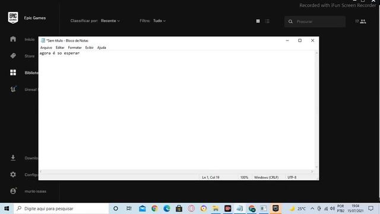Expand the Tudo filter dropdown
Image resolution: width=380 pixels, height=214 pixels.
(159, 21)
